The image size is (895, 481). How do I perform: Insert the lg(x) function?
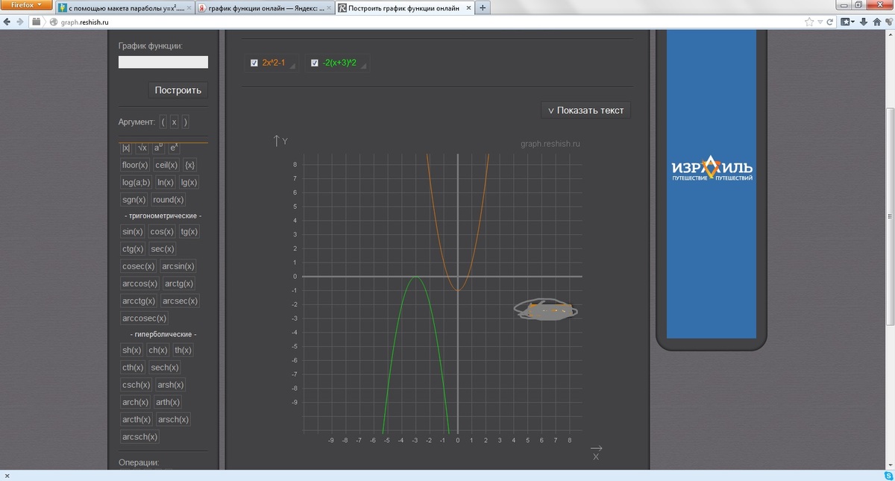[189, 182]
